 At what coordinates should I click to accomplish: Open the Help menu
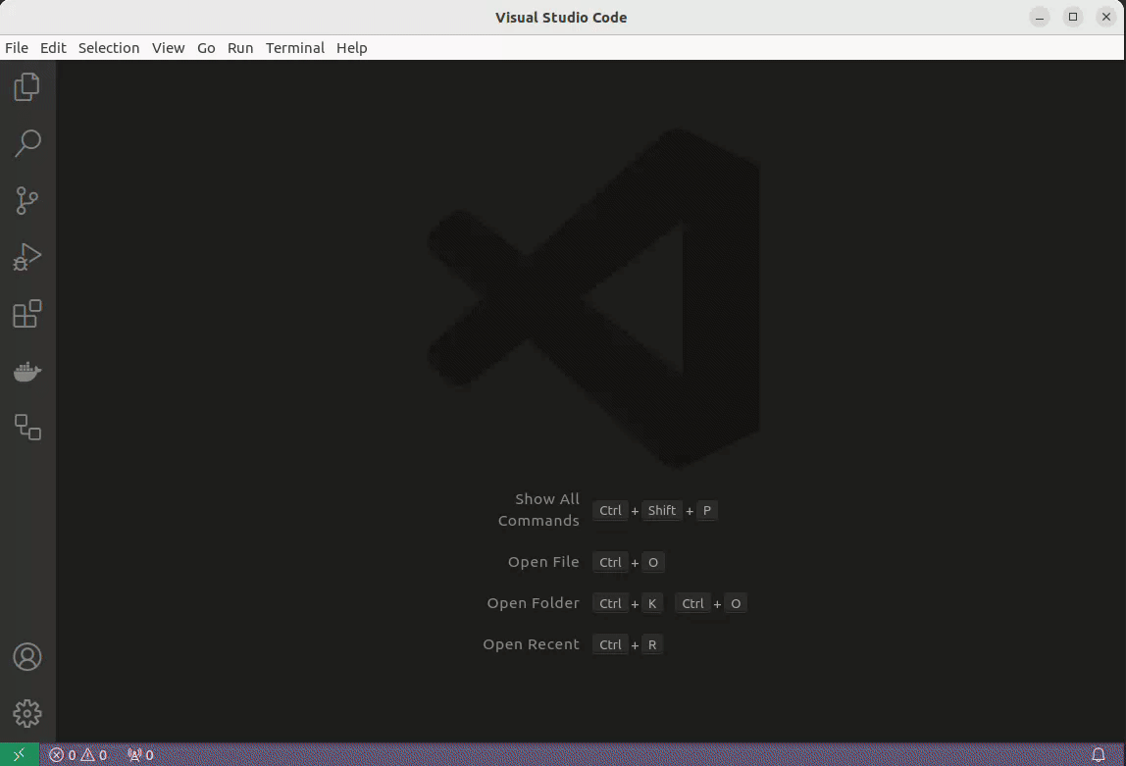coord(352,47)
